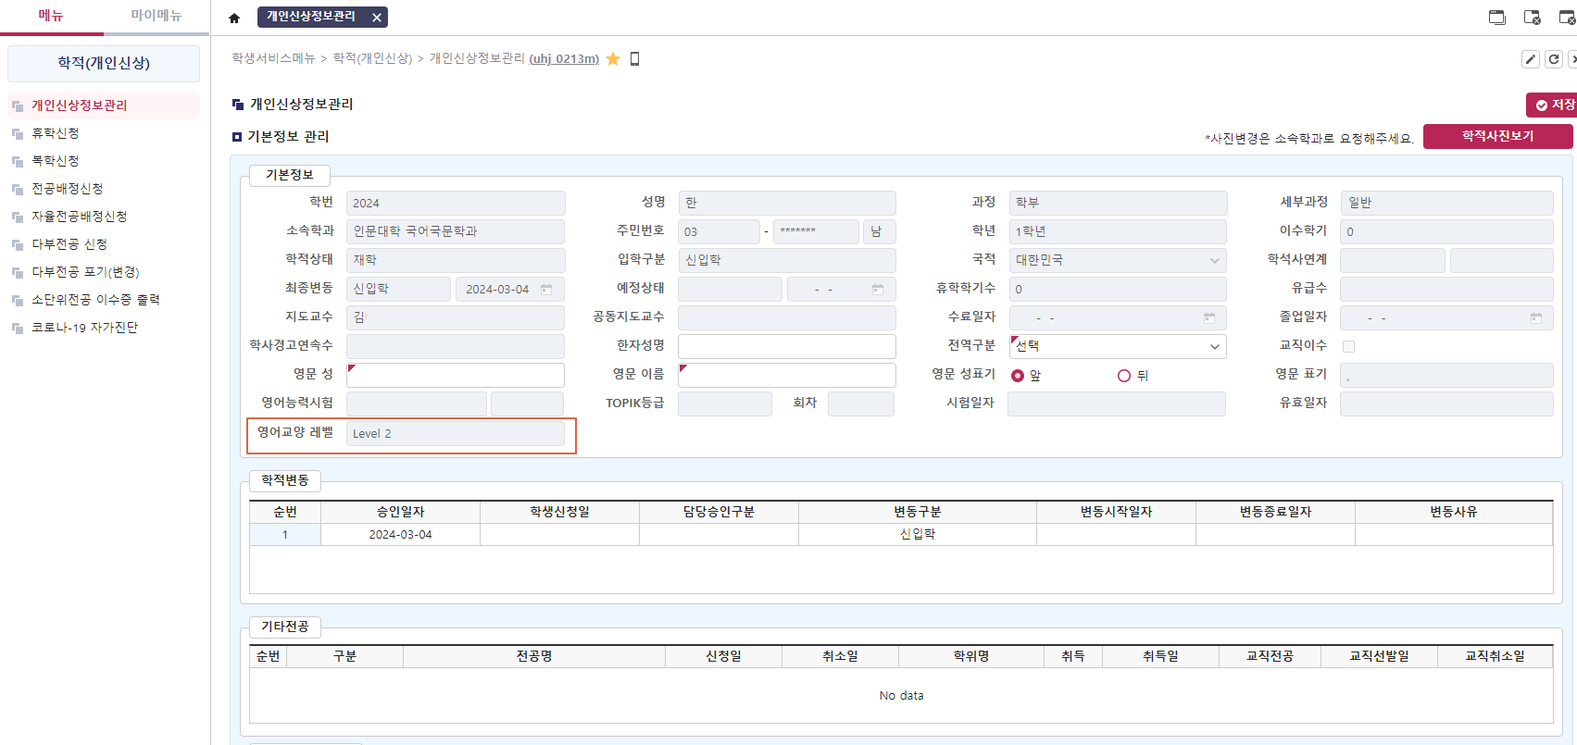Screen dimensions: 1577x745
Task: Open 자율전공배정신청 menu item
Action: 80,217
